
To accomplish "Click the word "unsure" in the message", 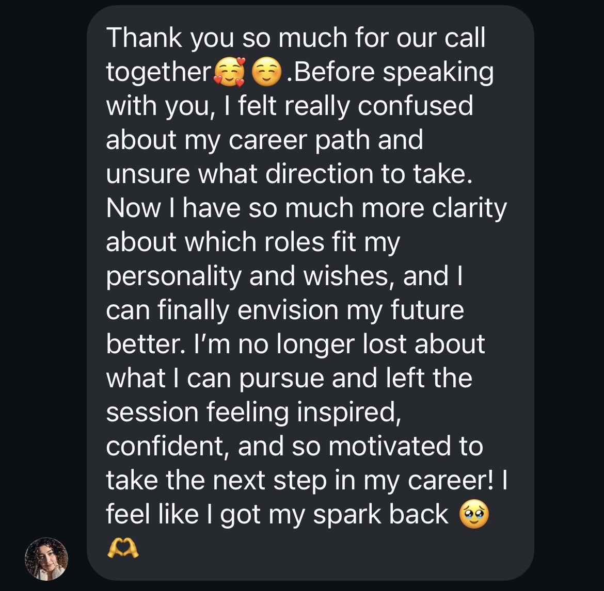I will click(148, 174).
